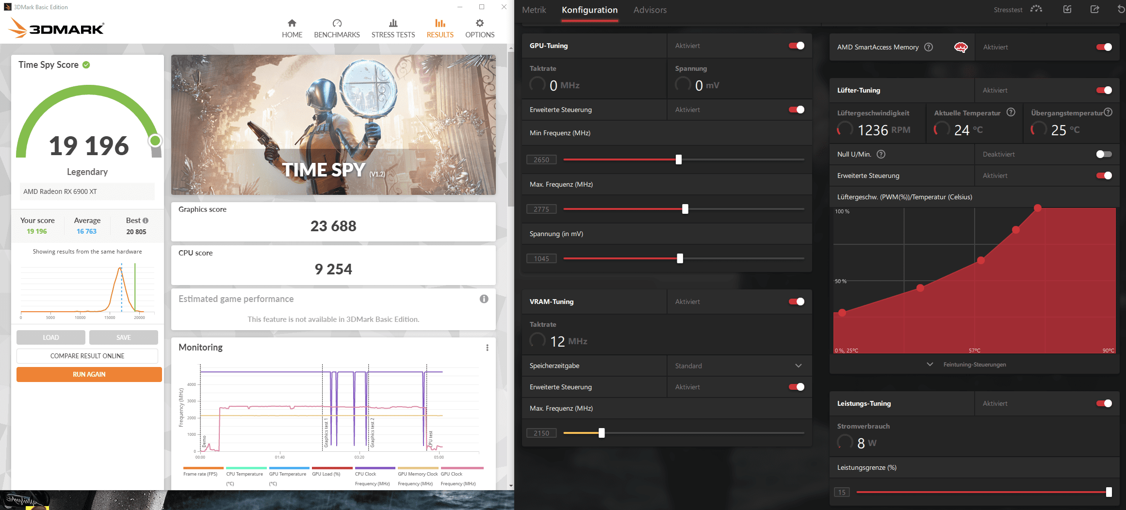Click the VRAM 2150 frequency input field

pyautogui.click(x=541, y=433)
